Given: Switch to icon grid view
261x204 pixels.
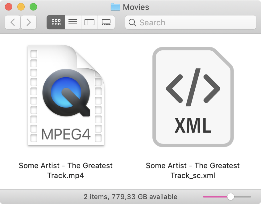Looking at the screenshot, I should point(56,22).
